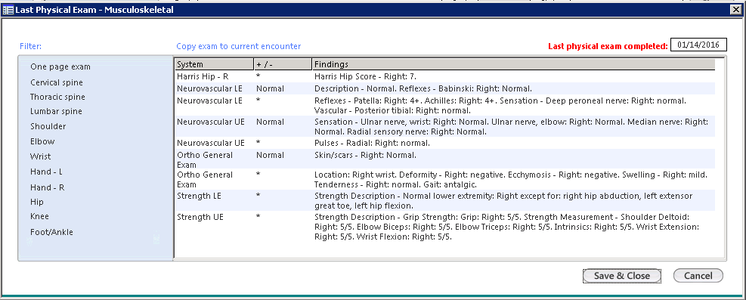Screen dimensions: 746x300
Task: Filter by Cervical spine
Action: pyautogui.click(x=57, y=82)
